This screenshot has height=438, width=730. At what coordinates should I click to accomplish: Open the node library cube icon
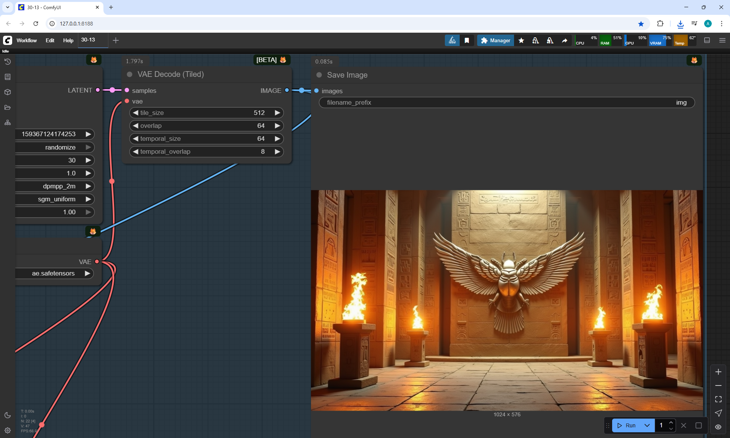(x=8, y=92)
